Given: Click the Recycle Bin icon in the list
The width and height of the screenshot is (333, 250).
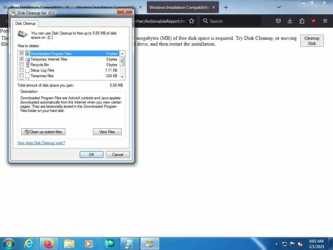Looking at the screenshot, I should pos(27,64).
